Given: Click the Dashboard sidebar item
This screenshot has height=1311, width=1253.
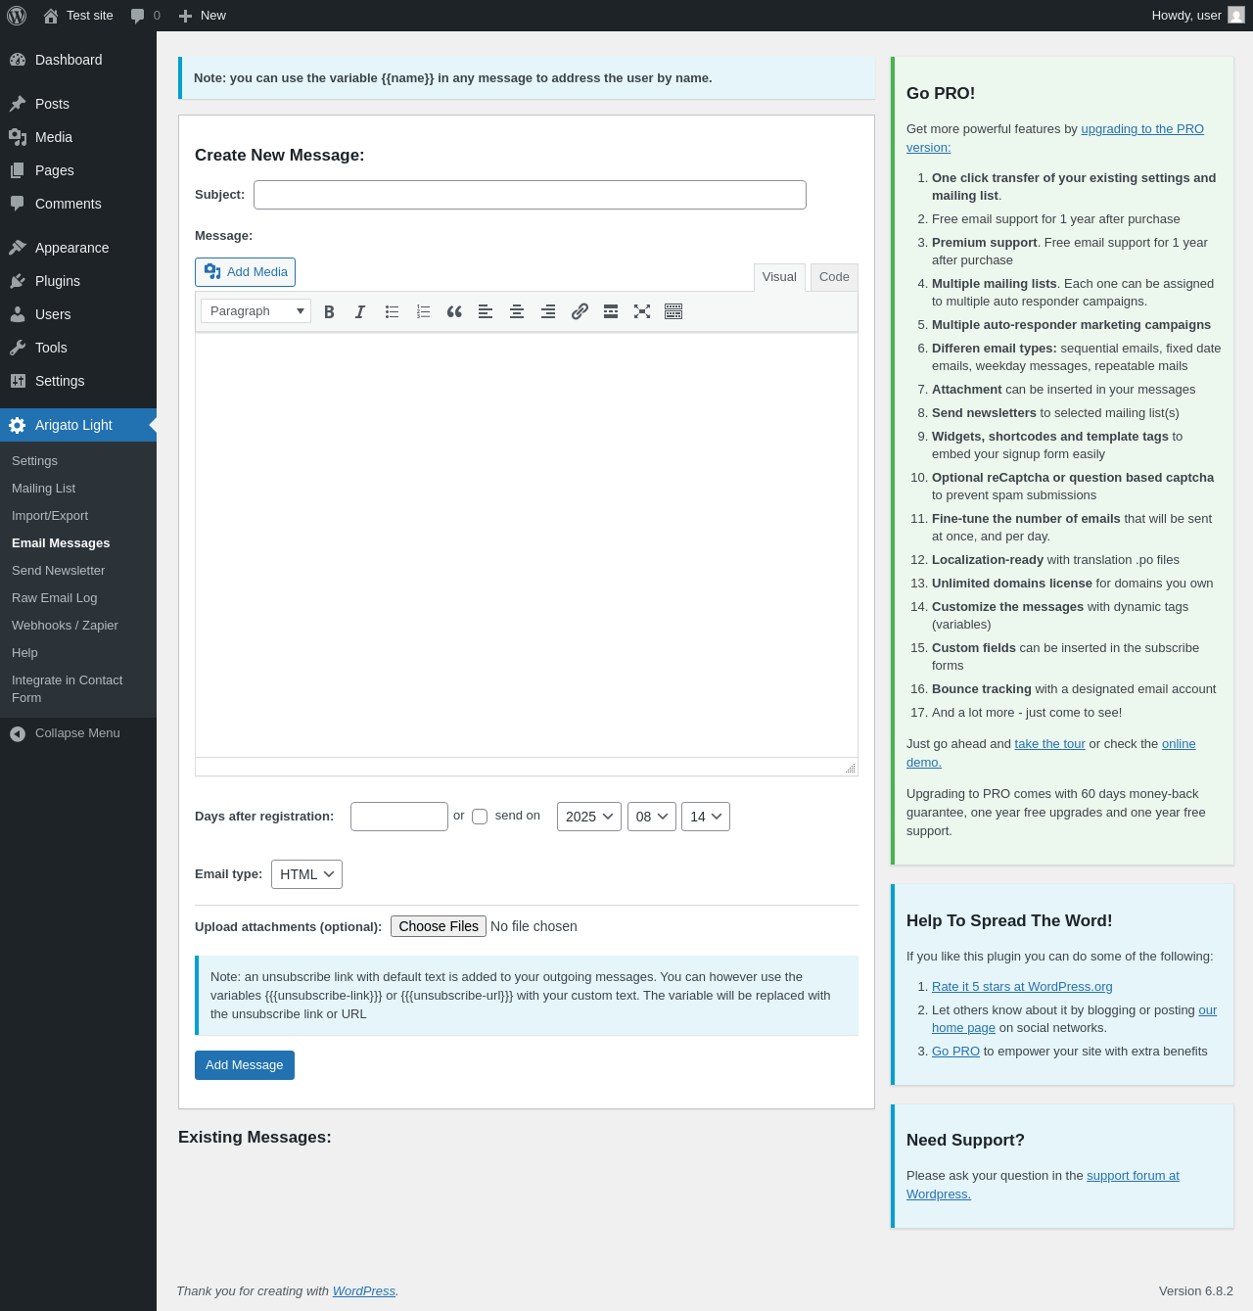Looking at the screenshot, I should (78, 60).
